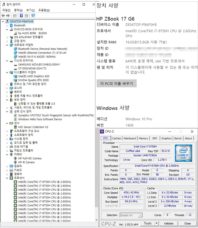
Task: Select the Bluetooth device category icon
Action: [11, 25]
